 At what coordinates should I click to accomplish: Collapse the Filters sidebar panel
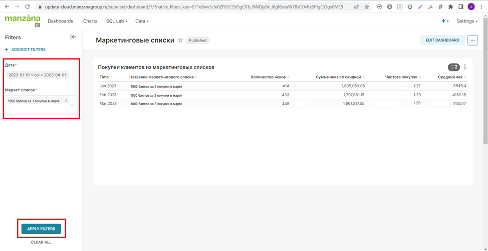click(x=73, y=37)
